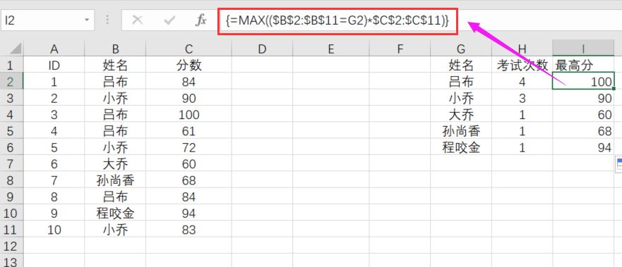This screenshot has height=267, width=622.
Task: Click cell G3 containing 小乔
Action: [461, 98]
